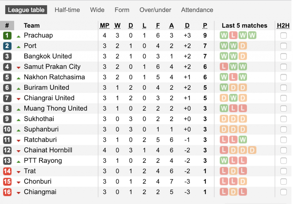Sort by goal difference via D column header

coord(187,25)
